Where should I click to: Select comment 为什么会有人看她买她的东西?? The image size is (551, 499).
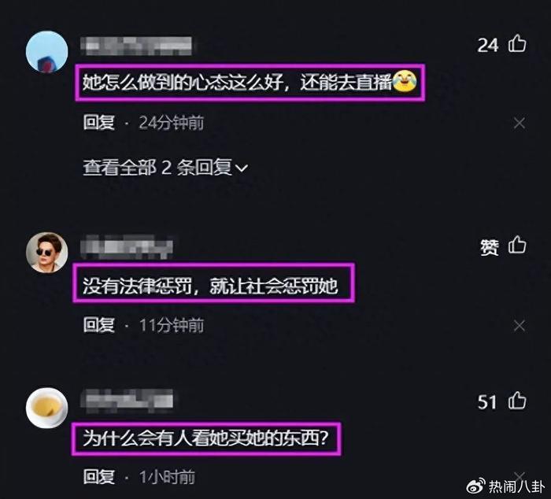tap(205, 438)
